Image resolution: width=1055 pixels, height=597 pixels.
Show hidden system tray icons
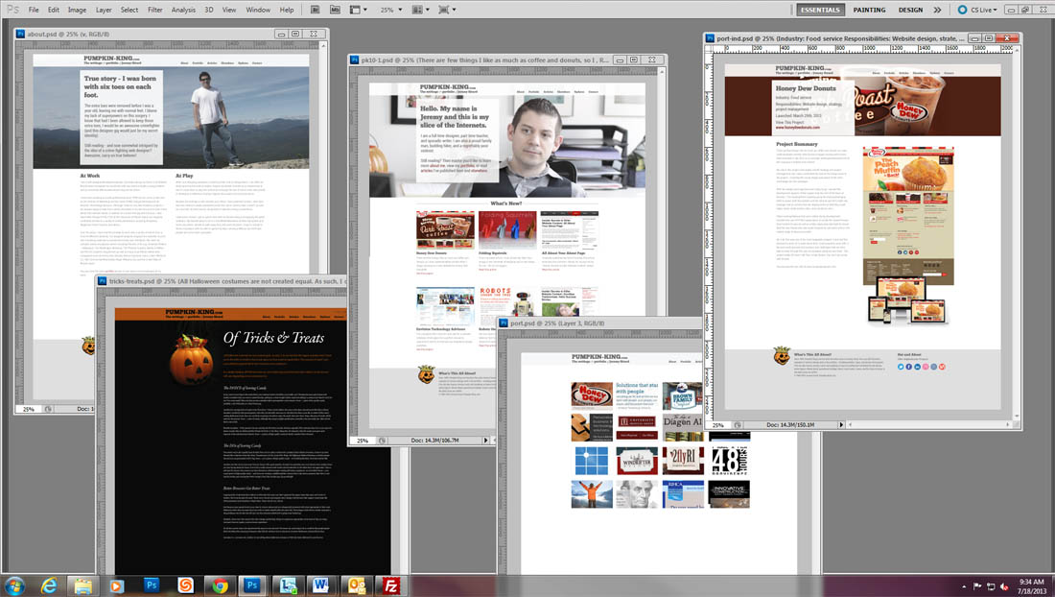coord(964,586)
